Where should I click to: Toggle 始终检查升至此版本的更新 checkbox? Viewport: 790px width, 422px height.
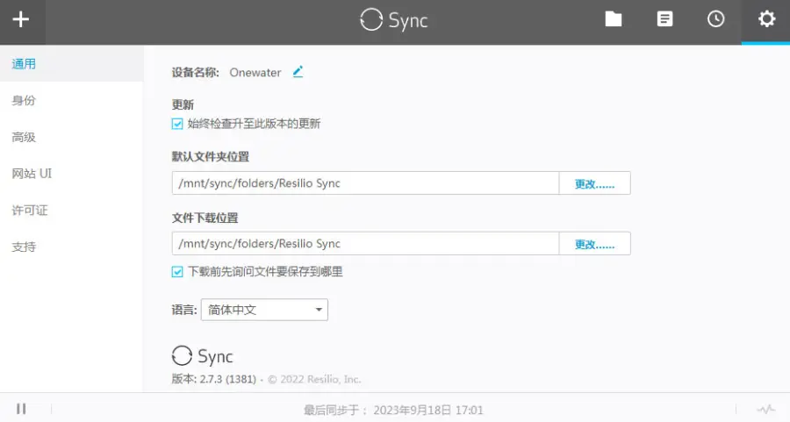coord(177,124)
